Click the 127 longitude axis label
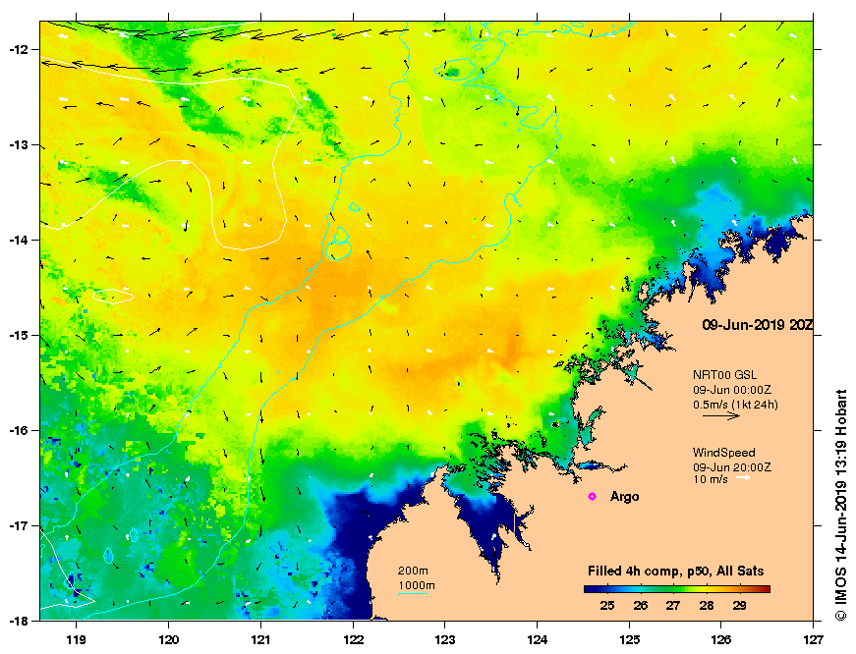Image resolution: width=856 pixels, height=654 pixels. point(813,640)
